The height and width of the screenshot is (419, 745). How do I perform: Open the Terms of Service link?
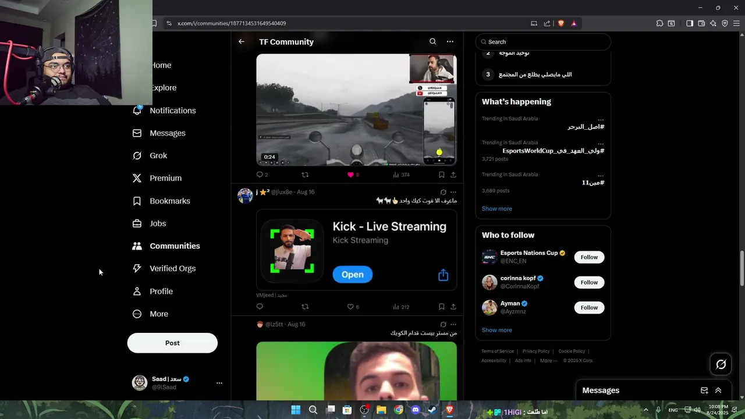click(x=498, y=351)
